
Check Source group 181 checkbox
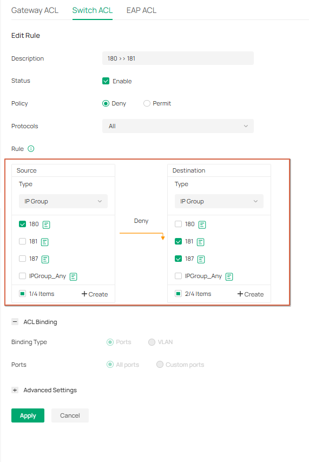click(22, 242)
